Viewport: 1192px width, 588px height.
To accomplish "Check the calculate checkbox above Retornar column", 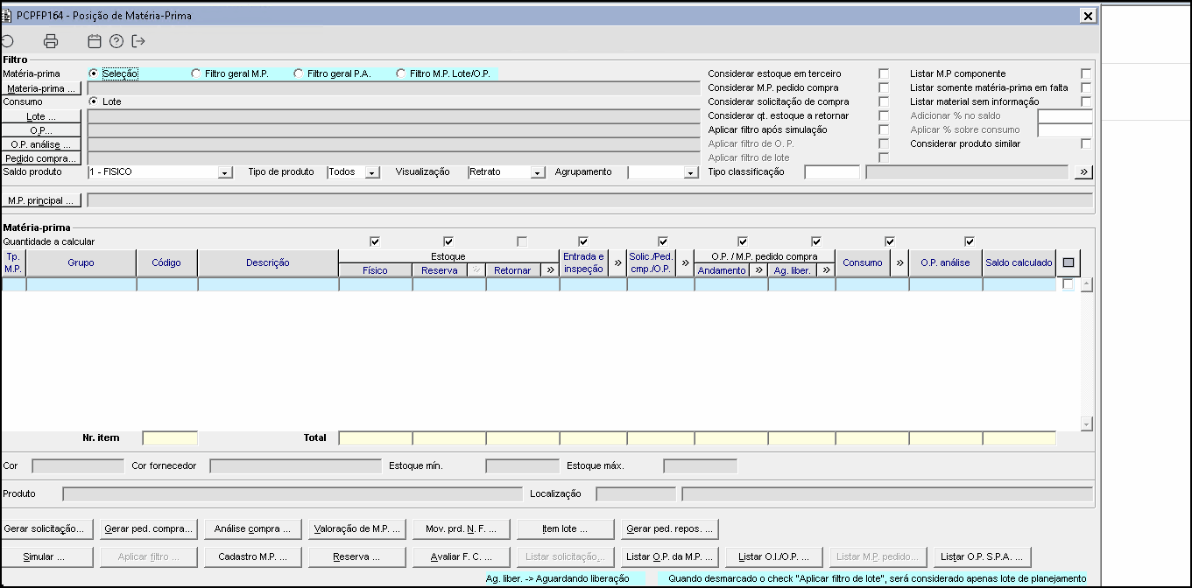I will coord(522,241).
